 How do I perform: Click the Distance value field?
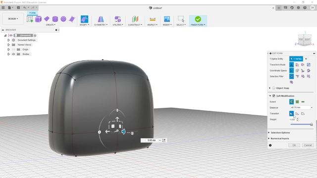tap(300, 108)
